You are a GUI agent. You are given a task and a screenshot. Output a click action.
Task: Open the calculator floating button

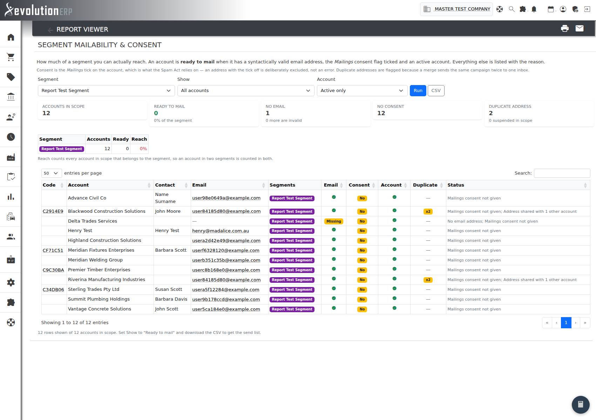click(581, 404)
